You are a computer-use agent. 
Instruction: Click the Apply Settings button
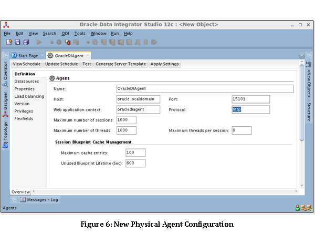pos(164,64)
